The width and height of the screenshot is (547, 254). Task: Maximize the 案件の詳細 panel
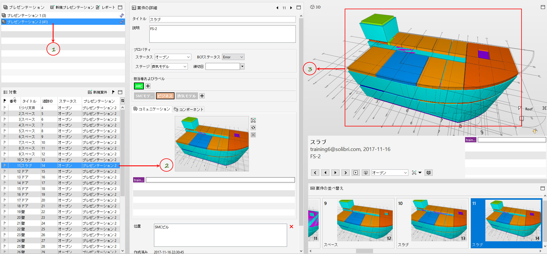(299, 8)
